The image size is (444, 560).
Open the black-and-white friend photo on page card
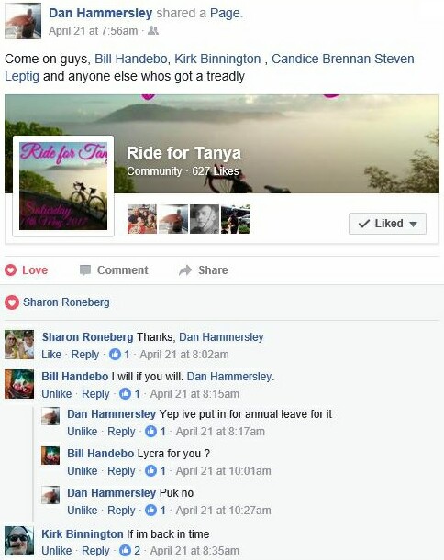(x=205, y=219)
